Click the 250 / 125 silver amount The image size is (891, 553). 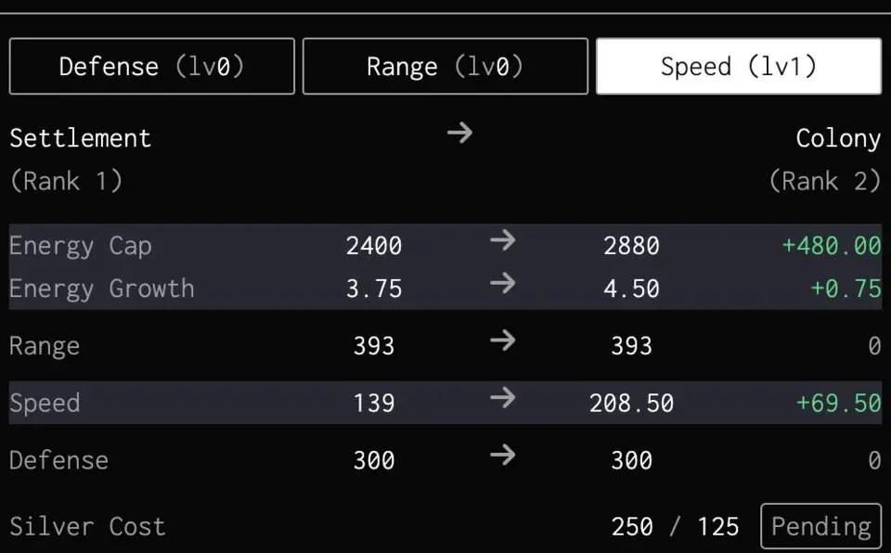pos(675,527)
